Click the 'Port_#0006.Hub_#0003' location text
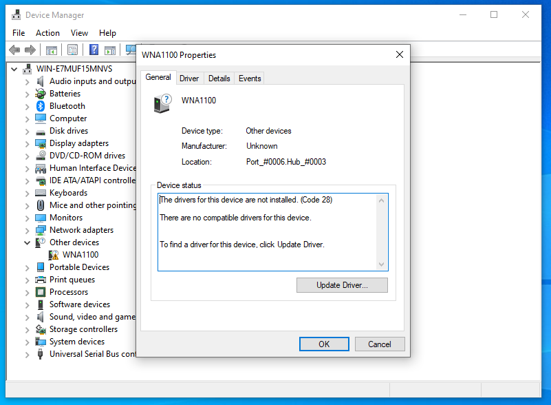Image resolution: width=551 pixels, height=405 pixels. click(286, 162)
